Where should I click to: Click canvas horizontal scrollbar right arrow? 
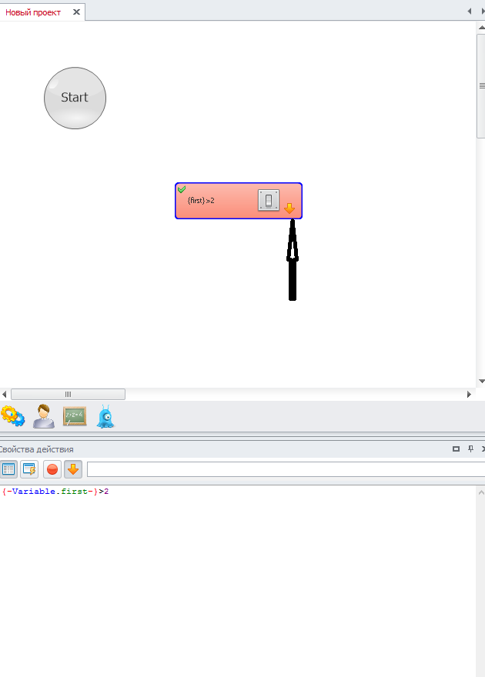click(469, 394)
